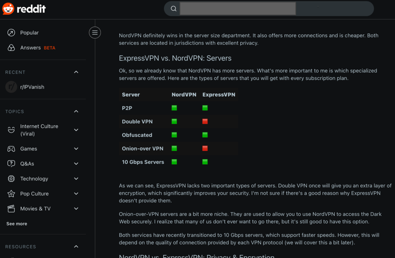Click the ExpressVPN column header
The width and height of the screenshot is (395, 258).
219,95
